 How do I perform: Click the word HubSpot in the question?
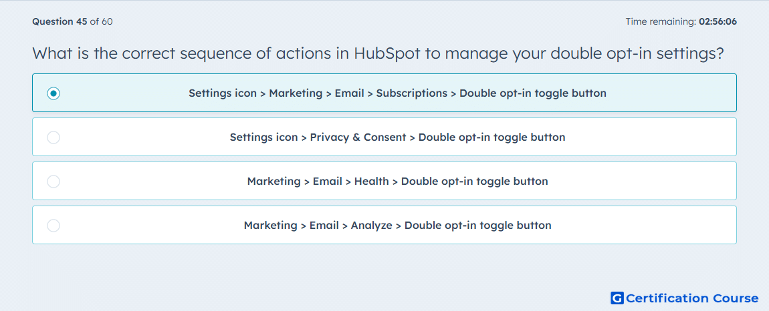pyautogui.click(x=387, y=53)
